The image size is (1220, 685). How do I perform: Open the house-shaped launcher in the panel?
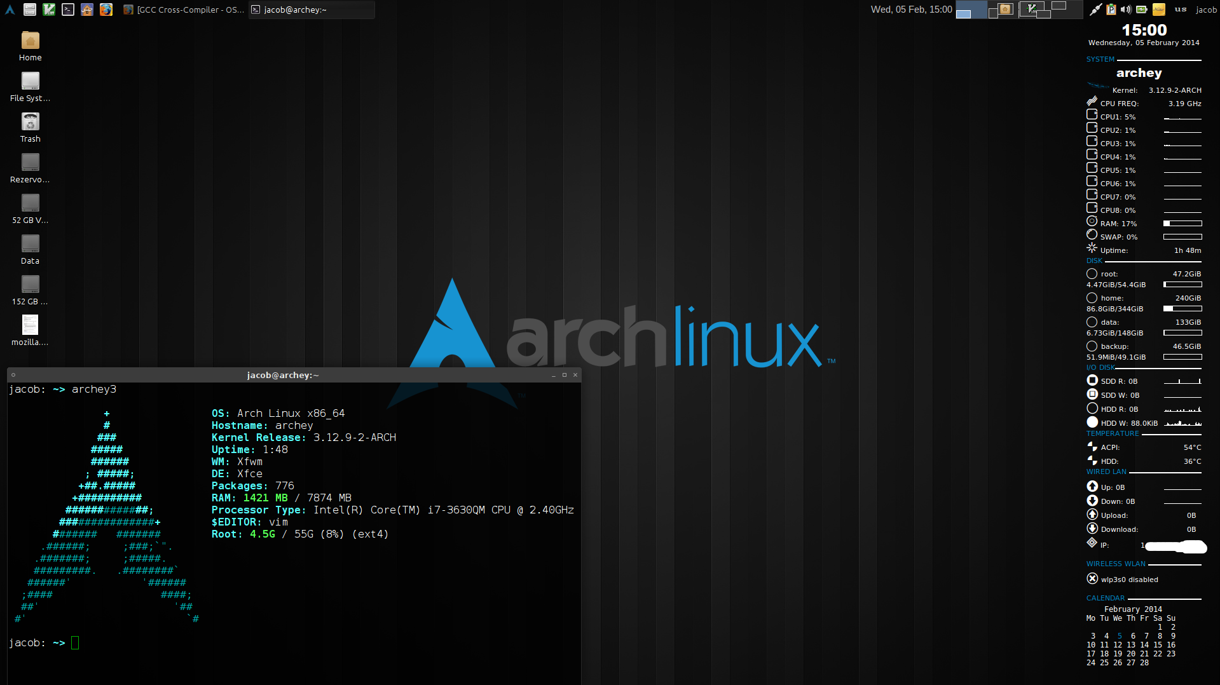click(x=87, y=10)
